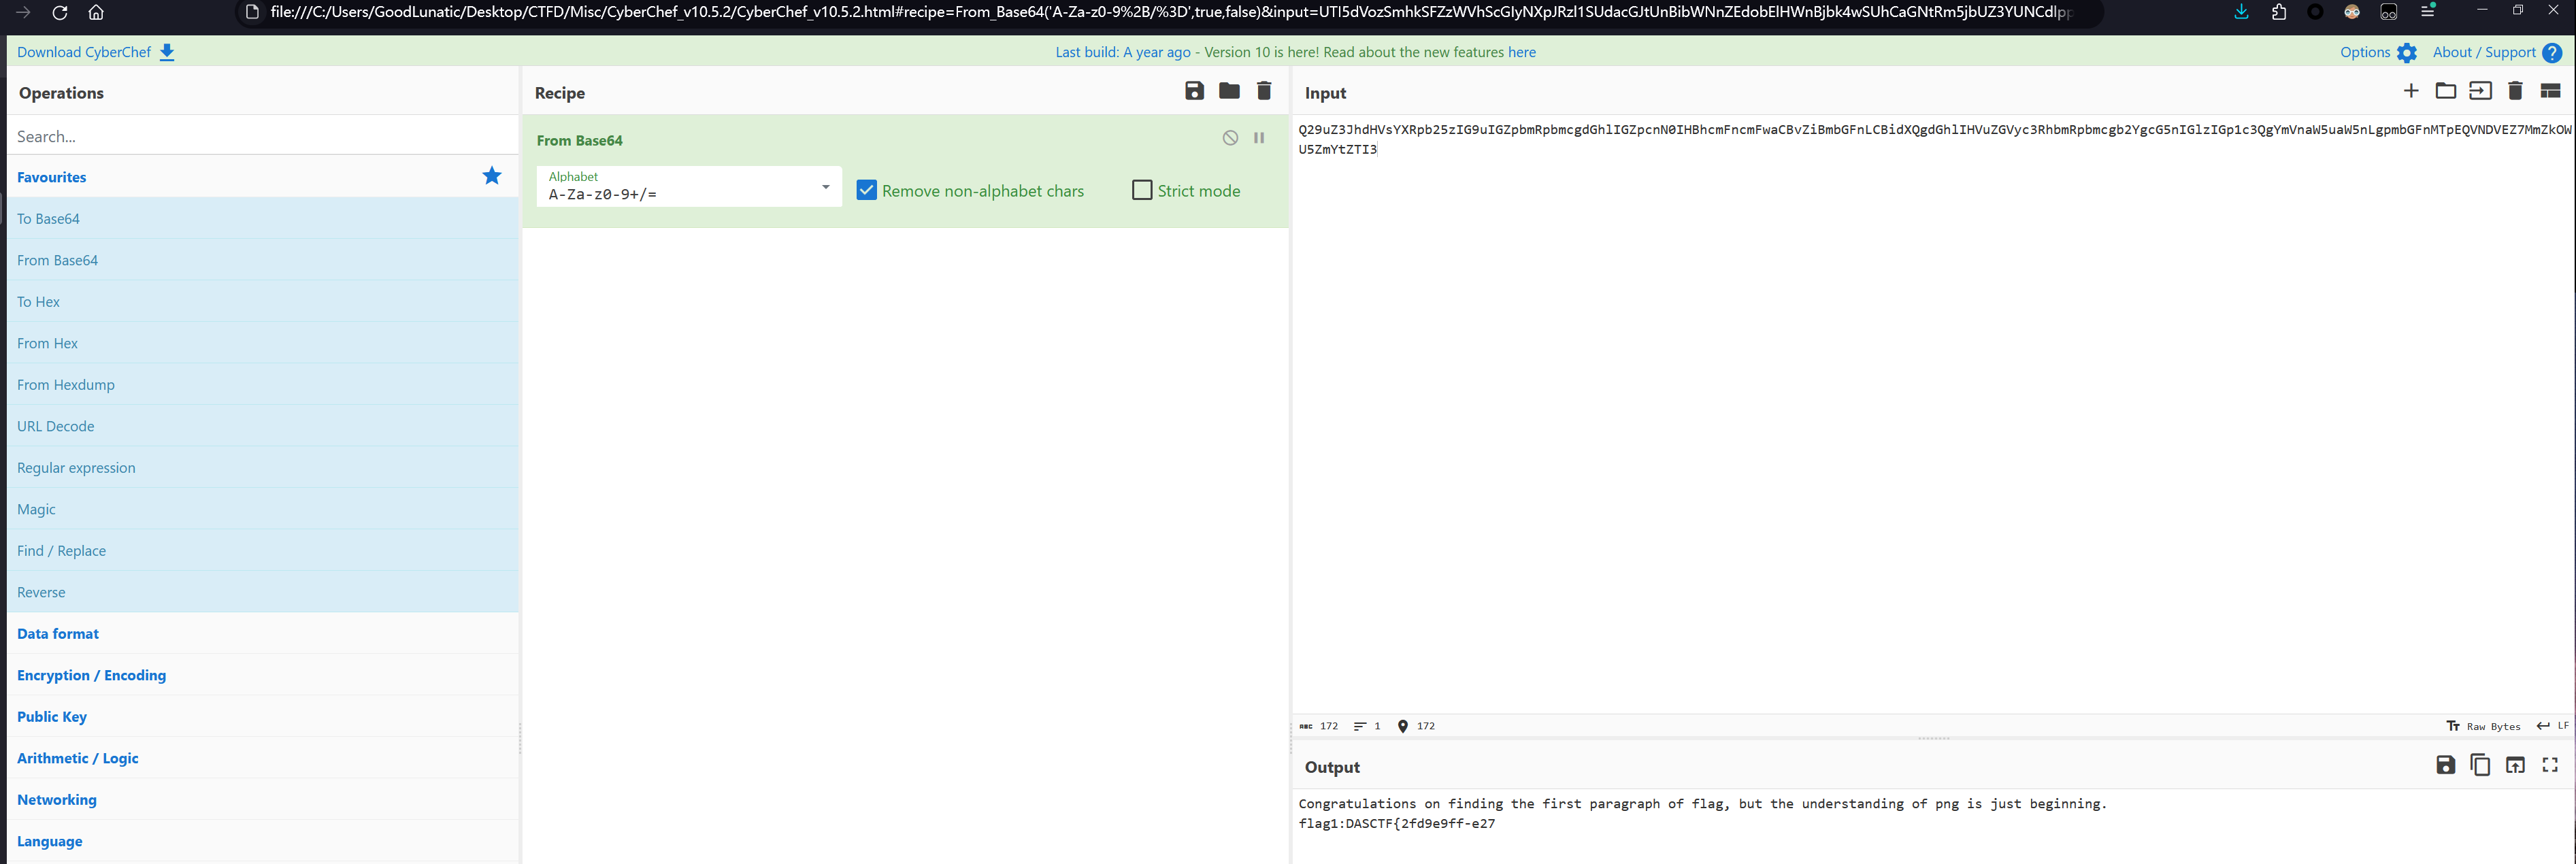Select Regular expression operation
Image resolution: width=2576 pixels, height=864 pixels.
click(x=263, y=467)
